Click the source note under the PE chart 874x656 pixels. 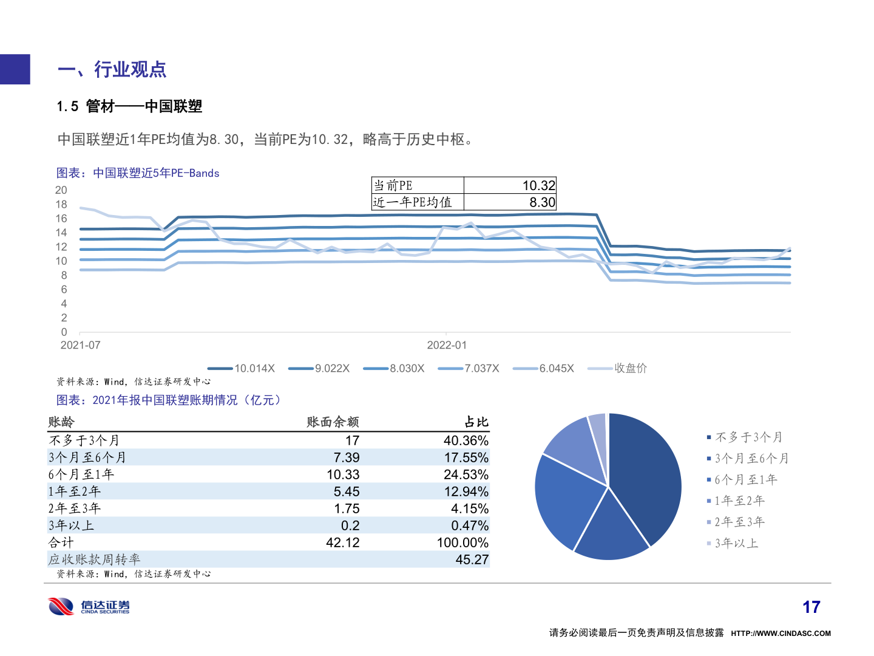(134, 382)
